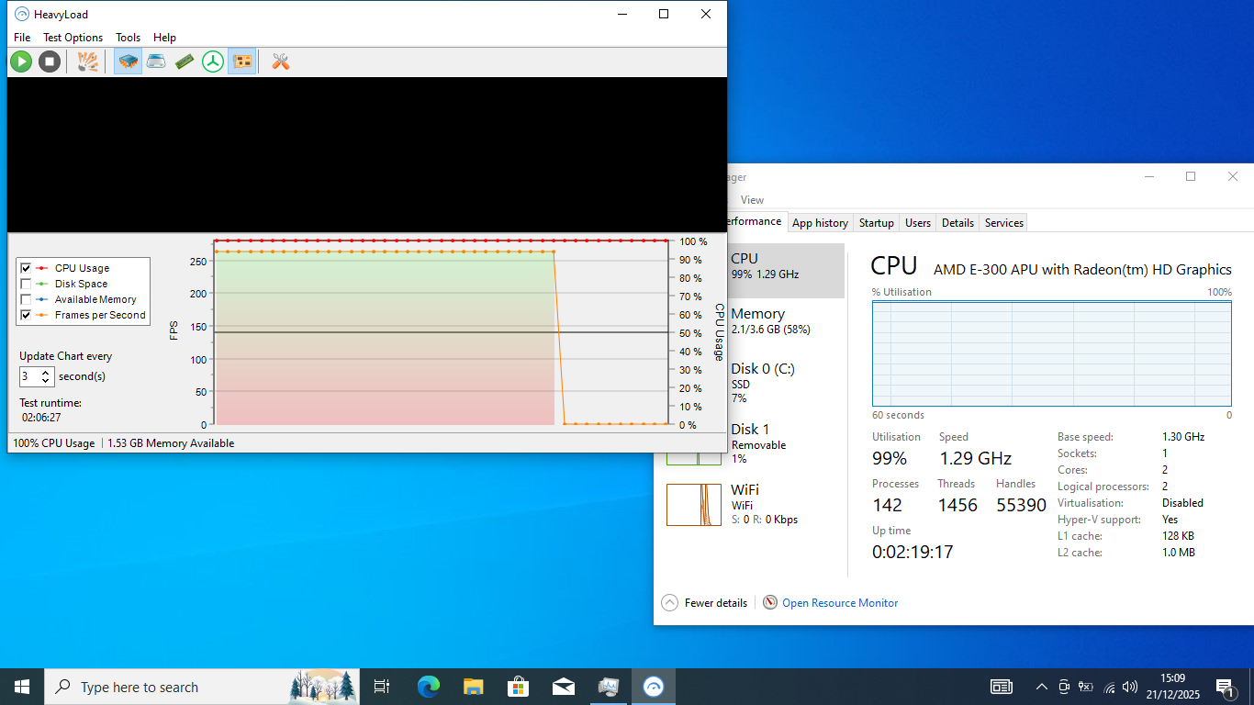Image resolution: width=1254 pixels, height=705 pixels.
Task: Enable the Disk Space chart checkbox
Action: click(25, 284)
